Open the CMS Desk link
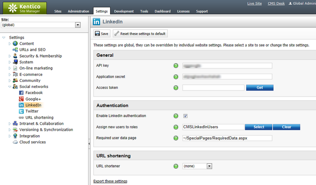The image size is (316, 185). coord(276,3)
